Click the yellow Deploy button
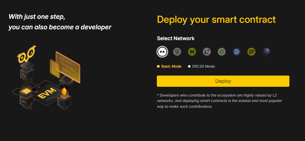 pyautogui.click(x=223, y=81)
